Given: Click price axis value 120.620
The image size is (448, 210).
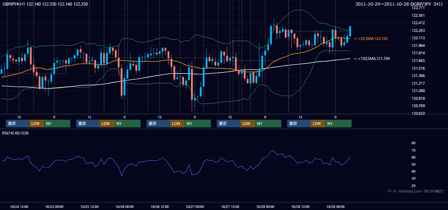Looking at the screenshot, I should coord(419,113).
